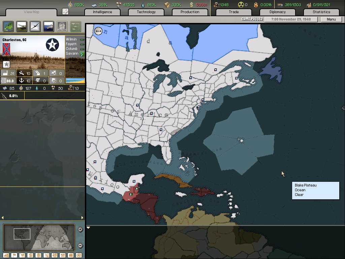
Task: Open the Technology tab
Action: (x=146, y=12)
